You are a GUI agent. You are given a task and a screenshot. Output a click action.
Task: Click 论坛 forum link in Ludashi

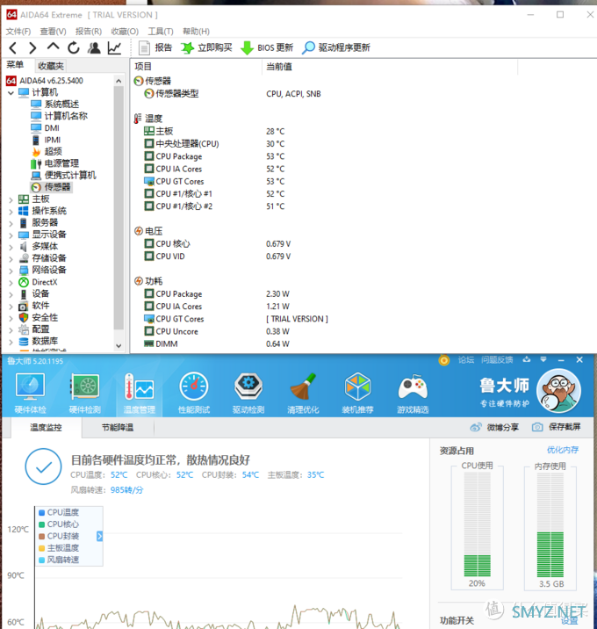tap(466, 360)
